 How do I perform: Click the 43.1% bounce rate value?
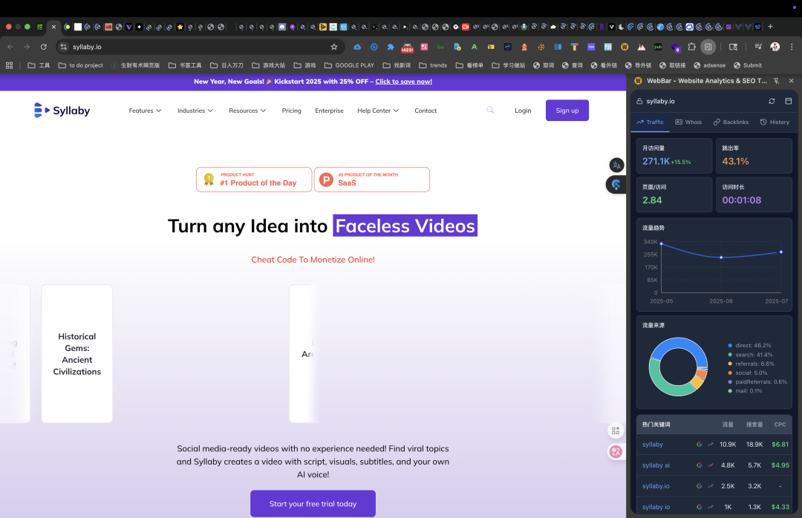click(735, 161)
